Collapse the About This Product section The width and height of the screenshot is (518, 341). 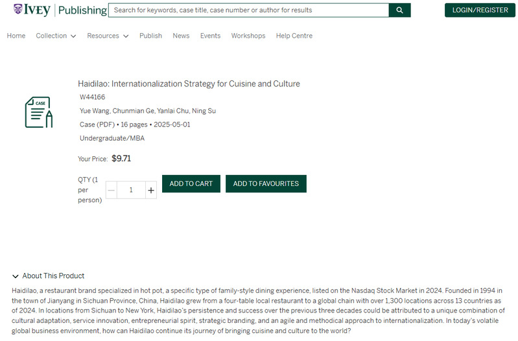(x=49, y=276)
